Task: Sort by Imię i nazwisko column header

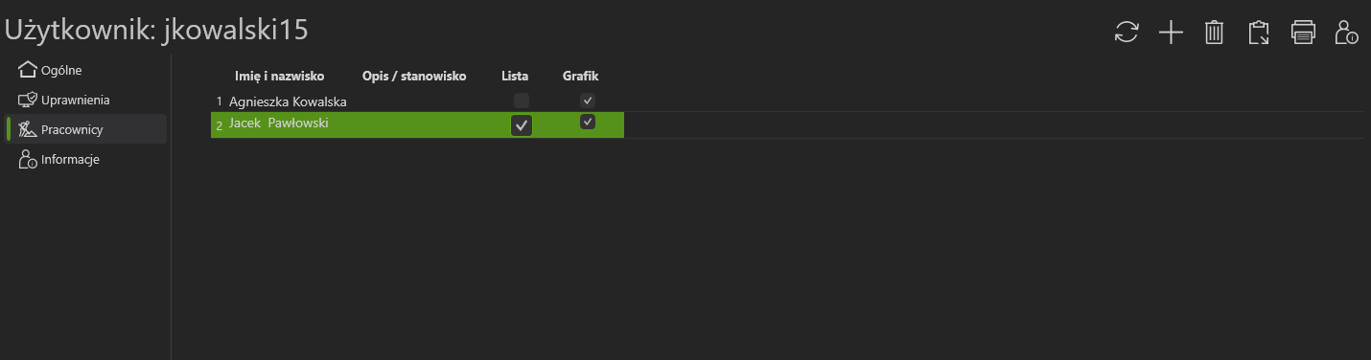Action: pyautogui.click(x=280, y=76)
